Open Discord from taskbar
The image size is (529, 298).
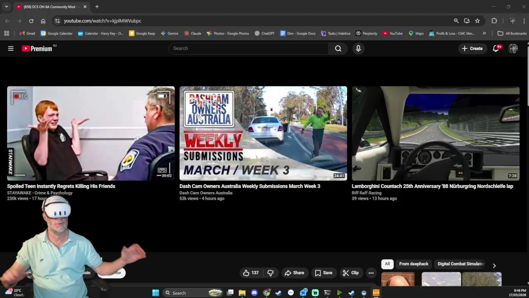pos(254,293)
